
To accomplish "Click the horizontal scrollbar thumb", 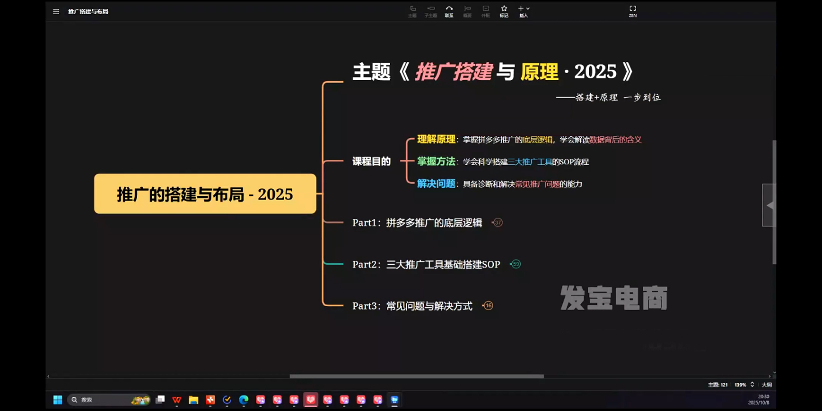I will (x=416, y=376).
